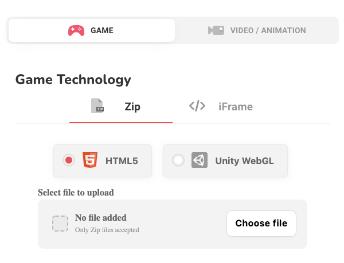Click the 'No file added' text
This screenshot has width=344, height=263.
[101, 218]
